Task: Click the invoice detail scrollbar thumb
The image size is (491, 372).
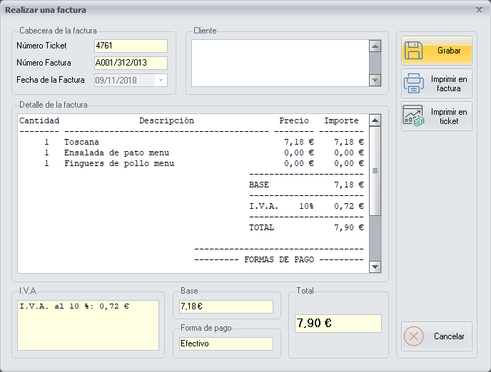Action: point(375,171)
